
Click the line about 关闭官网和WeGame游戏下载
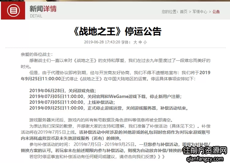pyautogui.click(x=106, y=96)
